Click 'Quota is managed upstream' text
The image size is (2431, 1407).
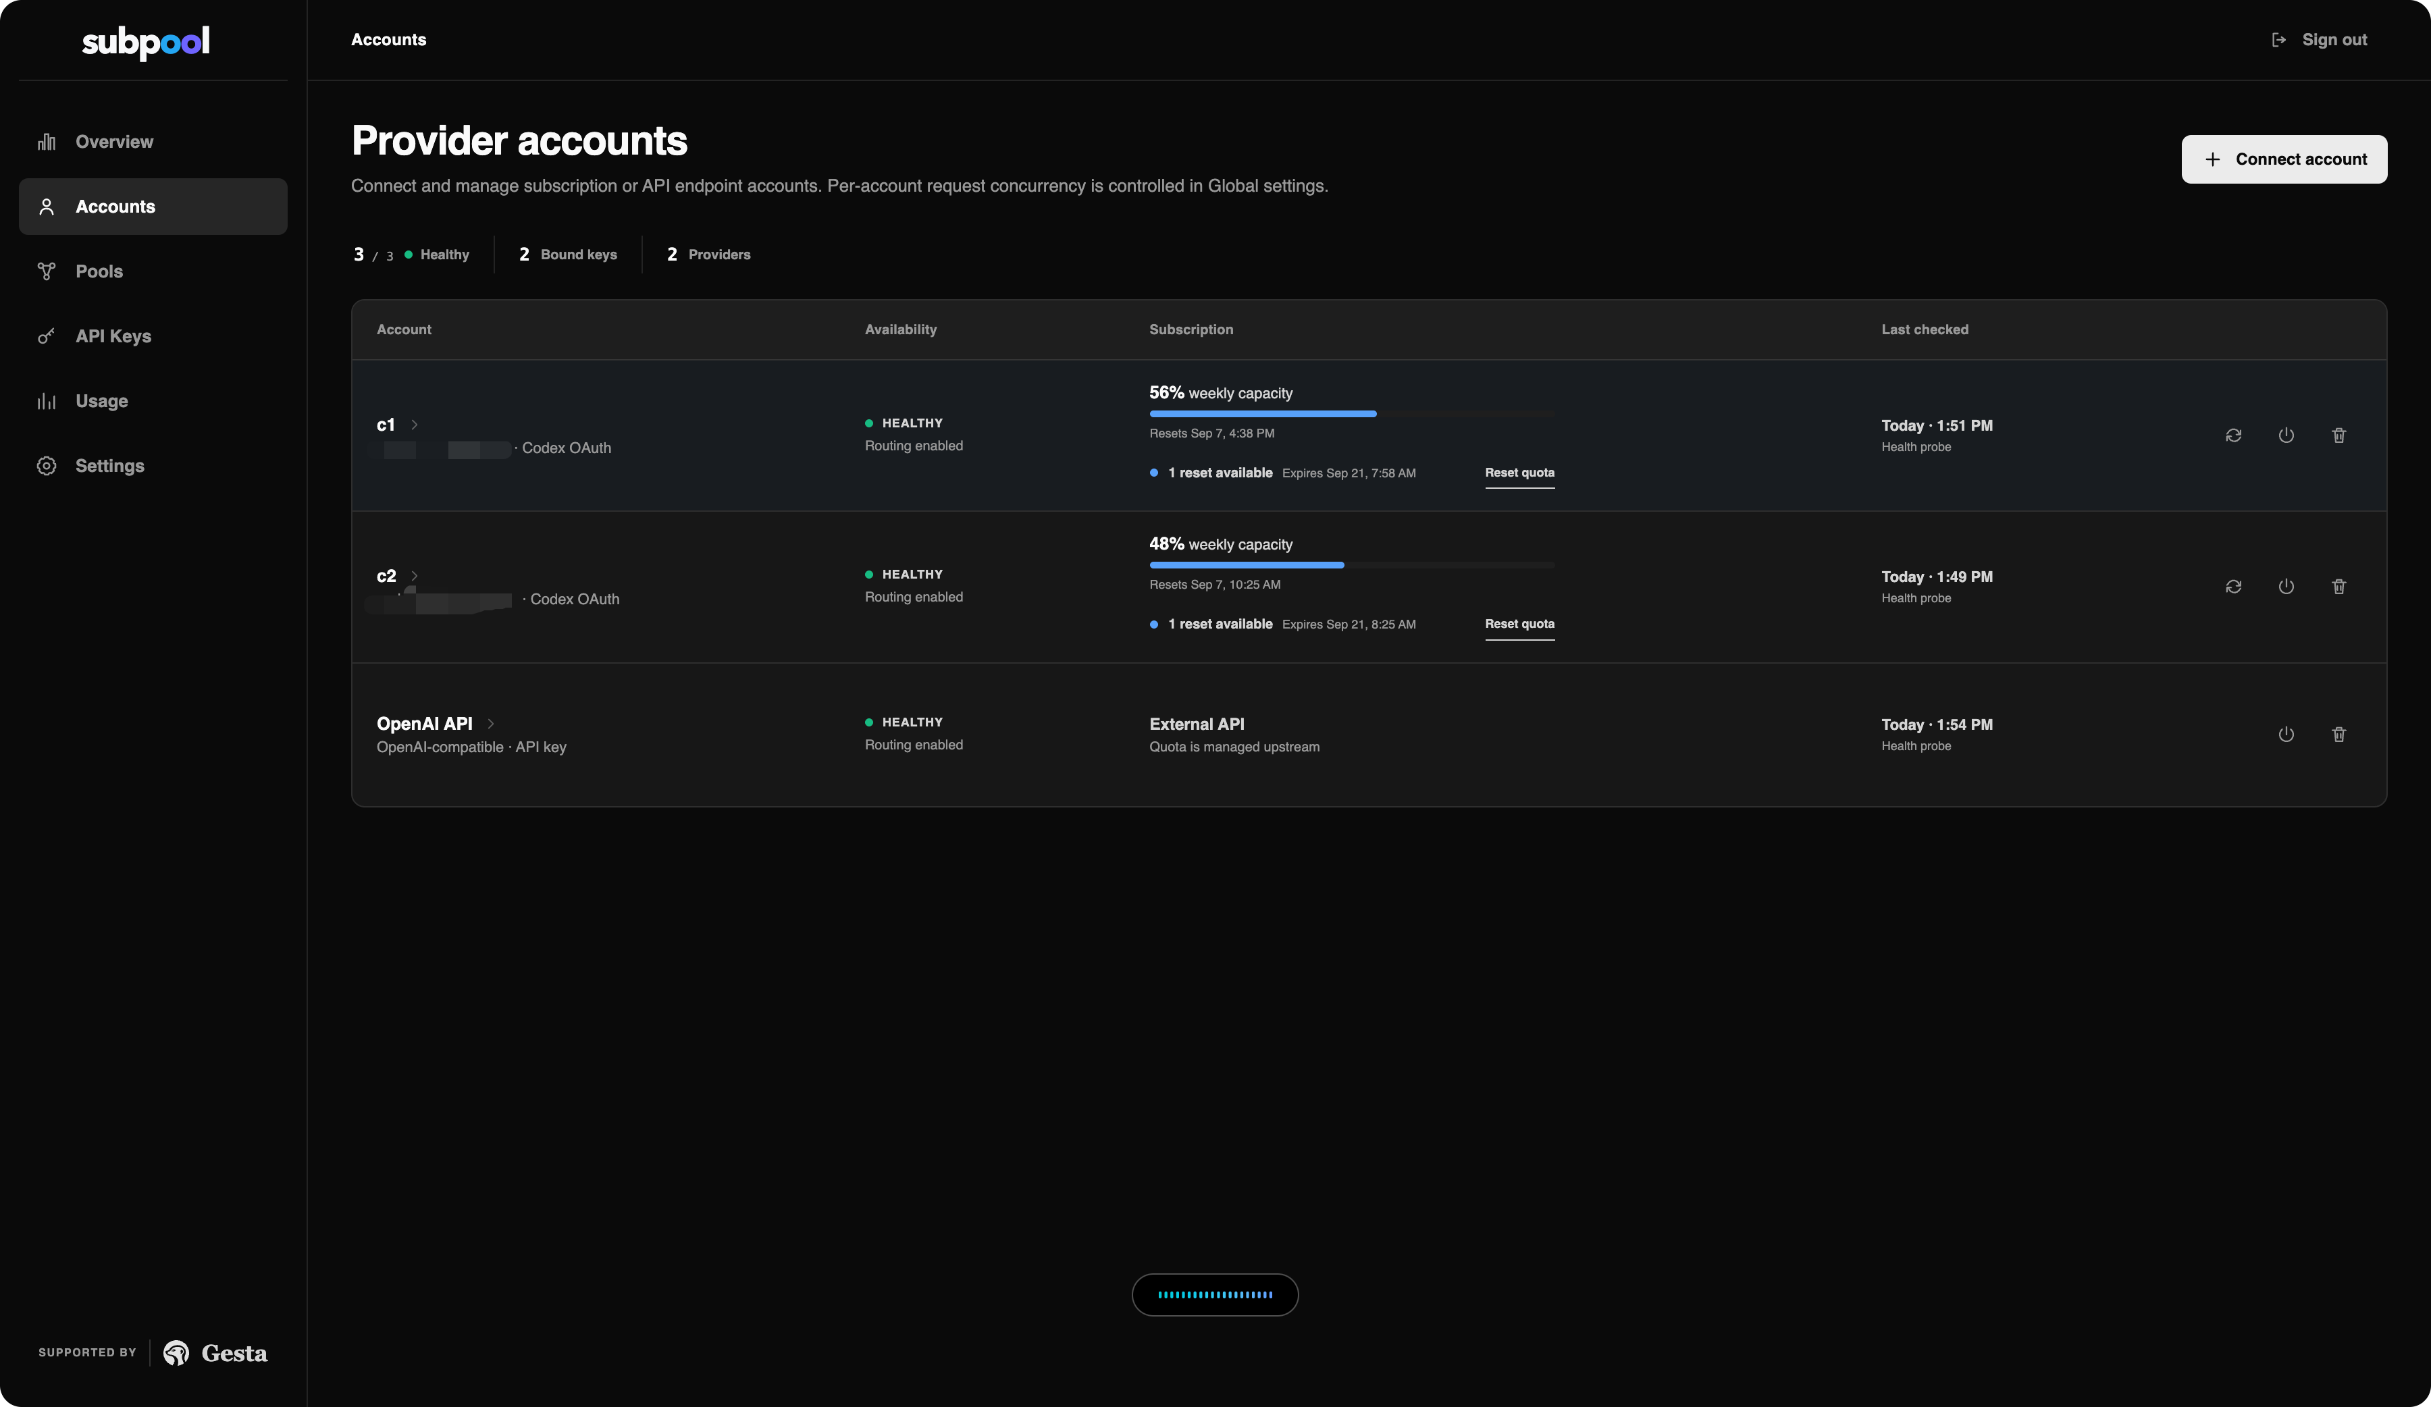(1234, 747)
